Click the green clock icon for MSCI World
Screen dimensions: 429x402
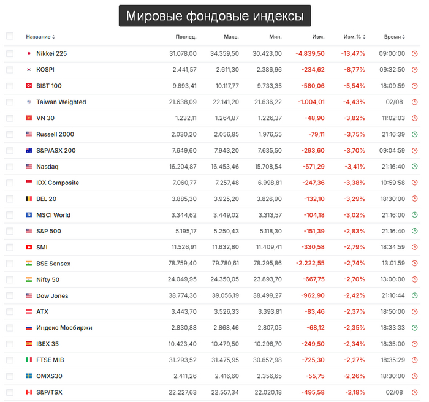tap(414, 215)
